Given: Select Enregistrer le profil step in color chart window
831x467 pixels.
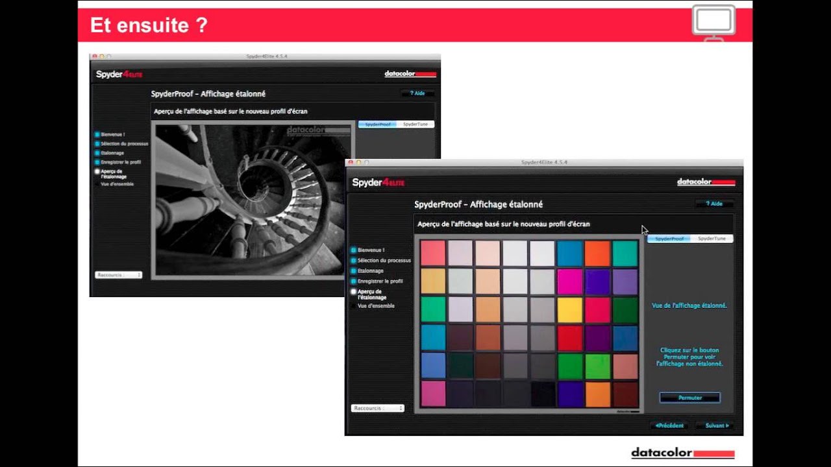Looking at the screenshot, I should point(377,281).
